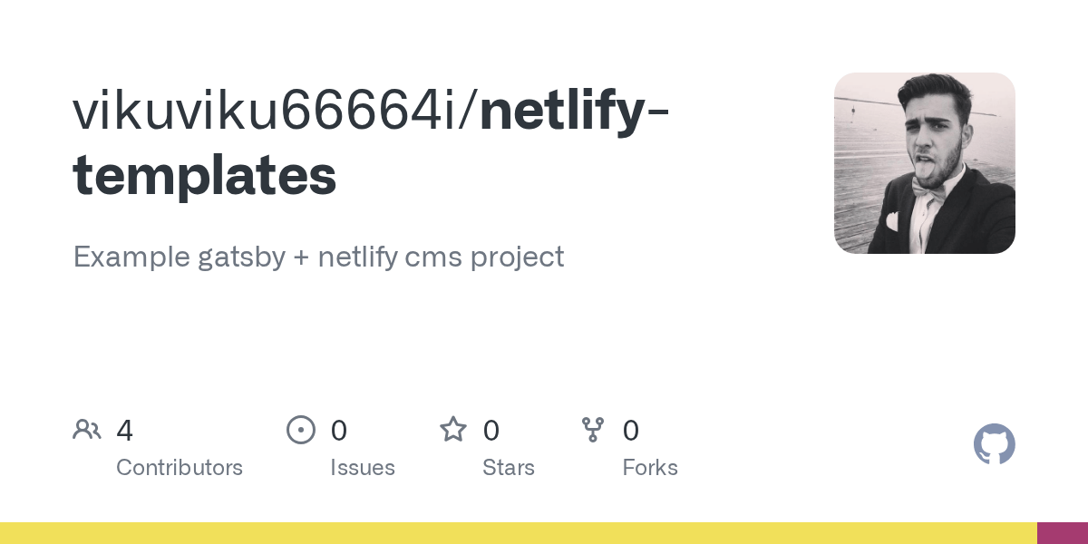Click the Contributors people icon
Screen dimensions: 1088x544
point(87,430)
